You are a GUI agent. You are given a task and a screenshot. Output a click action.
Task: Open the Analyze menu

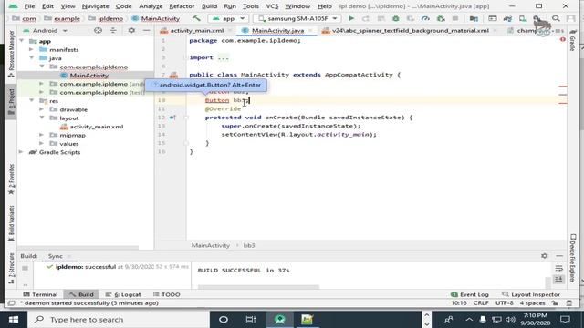pos(151,6)
